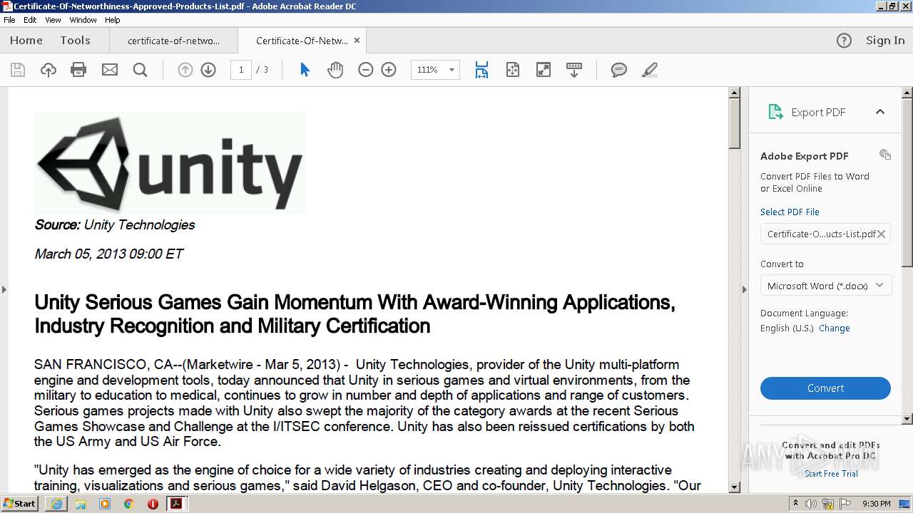Image resolution: width=913 pixels, height=513 pixels.
Task: Click the document vertical scrollbar thumb
Action: (735, 123)
